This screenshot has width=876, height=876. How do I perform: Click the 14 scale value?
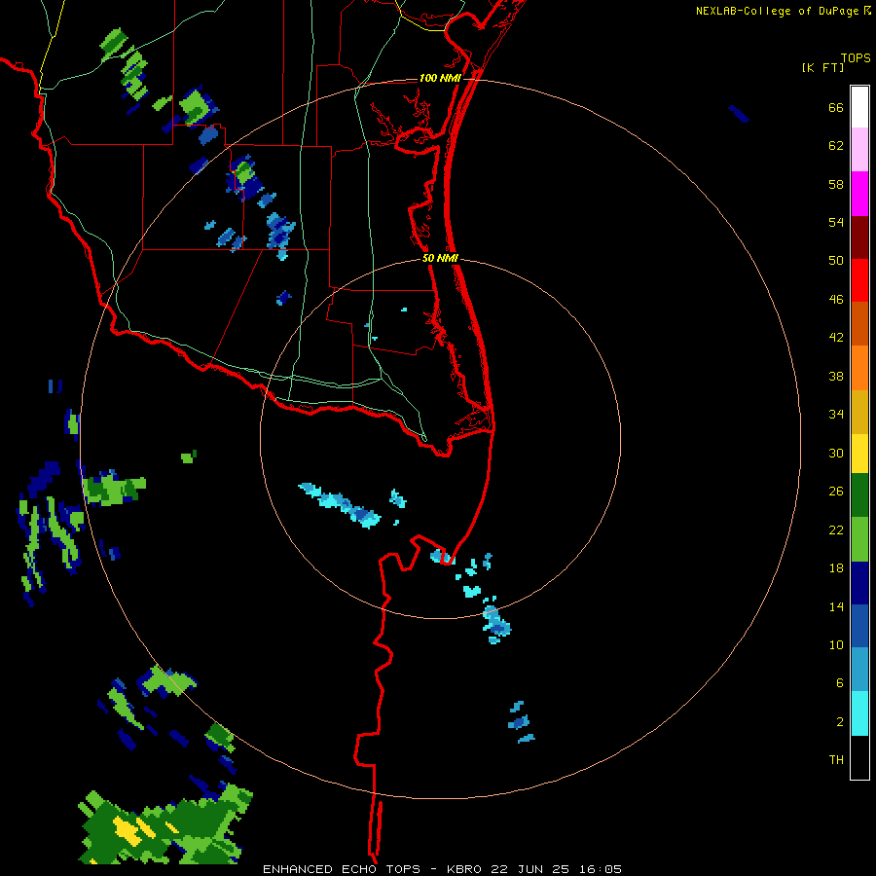pos(836,606)
